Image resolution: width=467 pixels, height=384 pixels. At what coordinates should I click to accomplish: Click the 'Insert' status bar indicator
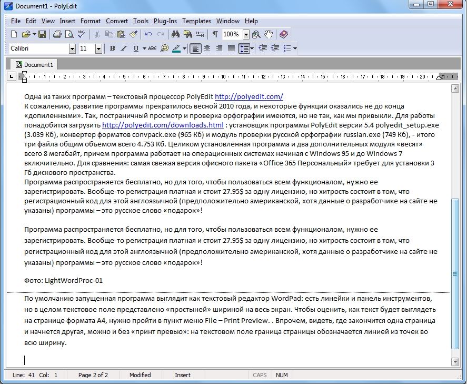tap(183, 375)
